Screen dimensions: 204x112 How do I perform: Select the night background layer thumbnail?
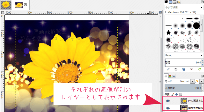pos(184,108)
